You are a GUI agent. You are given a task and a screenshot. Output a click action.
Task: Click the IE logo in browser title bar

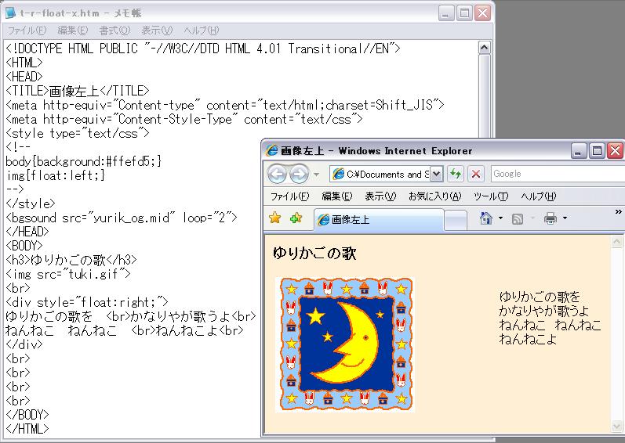click(272, 151)
